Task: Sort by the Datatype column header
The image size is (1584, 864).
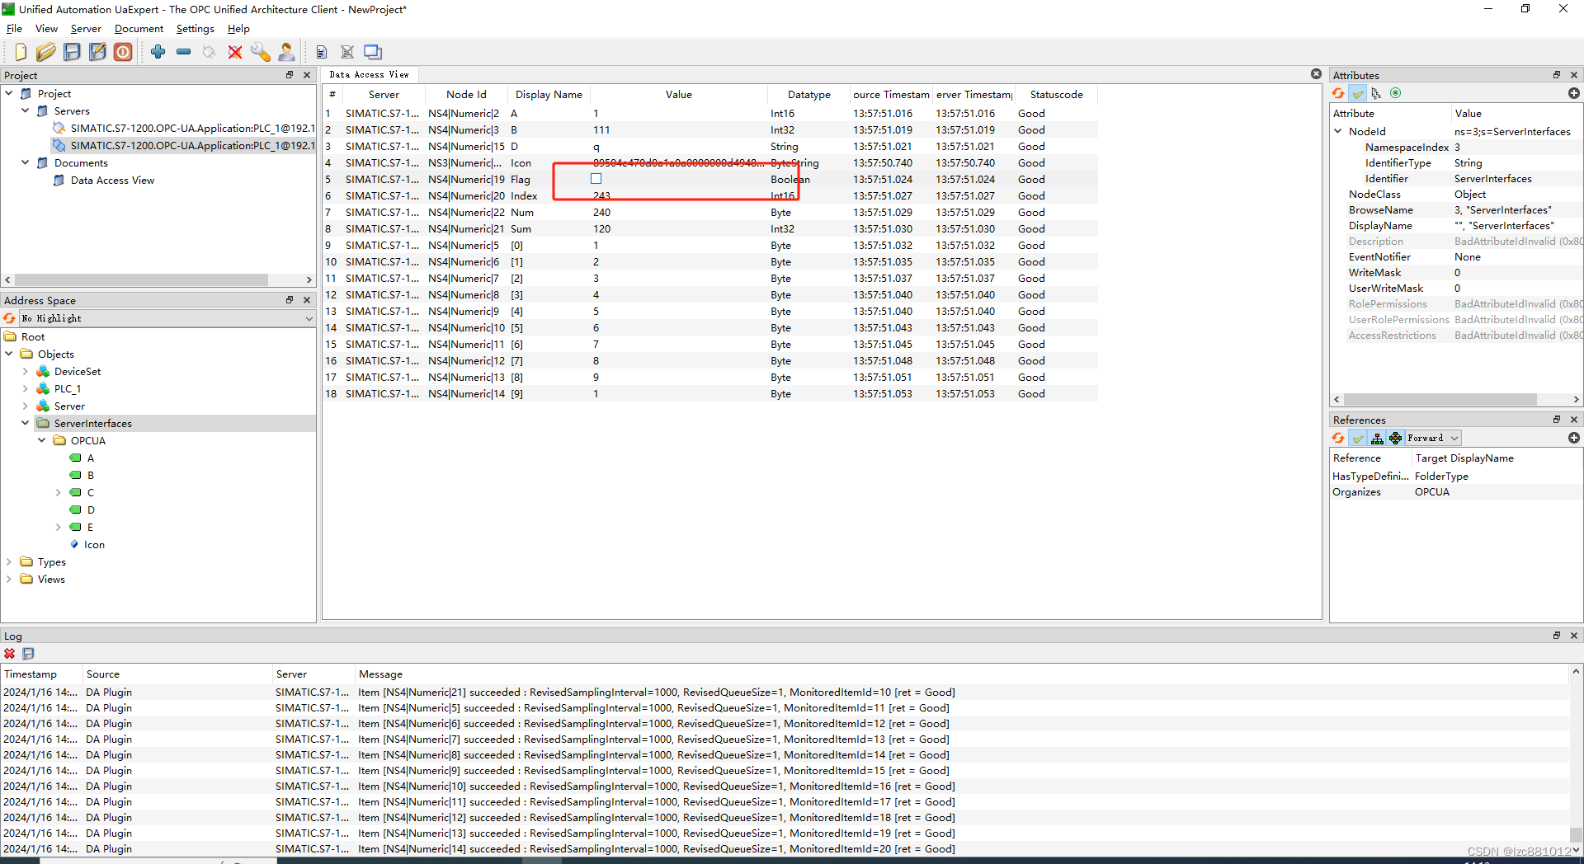Action: pos(808,95)
